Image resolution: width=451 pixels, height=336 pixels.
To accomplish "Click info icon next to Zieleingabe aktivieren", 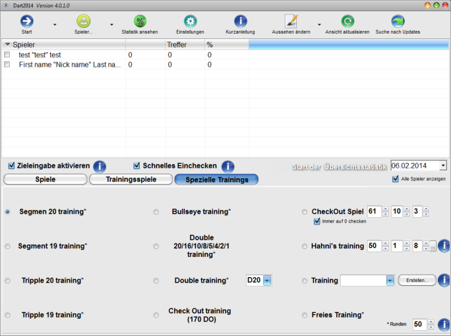I will click(x=100, y=166).
